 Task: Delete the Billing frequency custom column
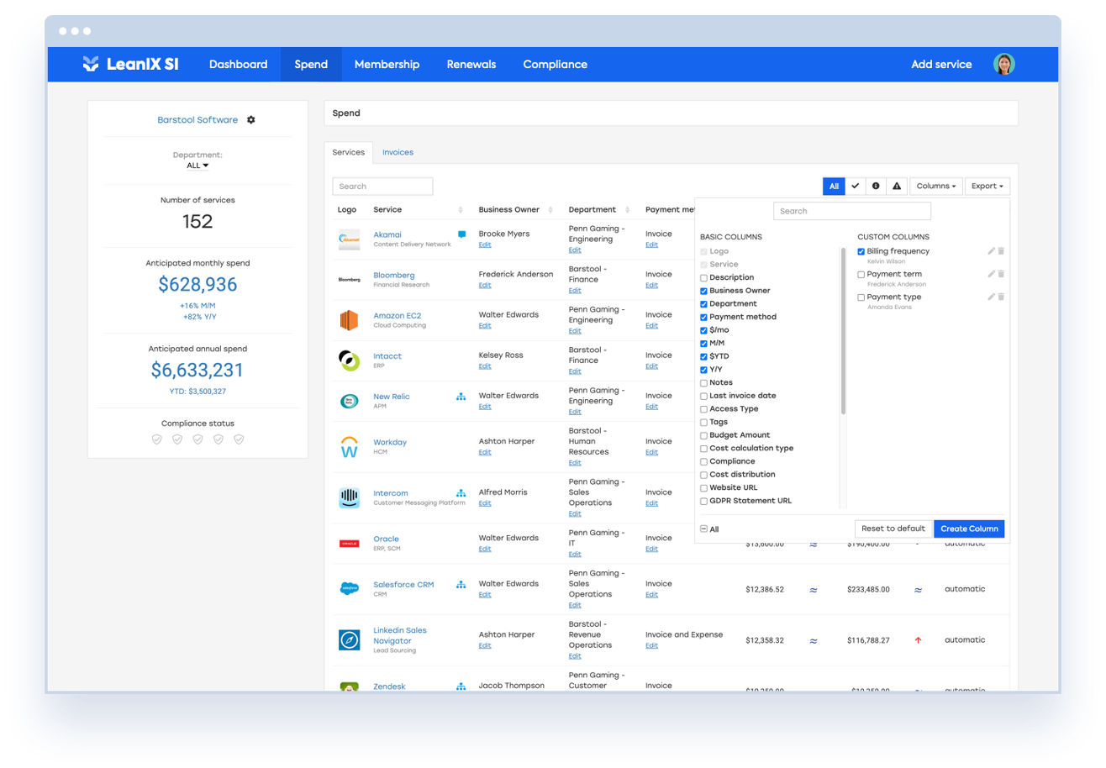point(1001,251)
